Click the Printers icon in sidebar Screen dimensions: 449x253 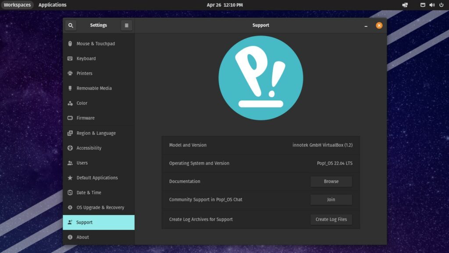click(x=70, y=74)
